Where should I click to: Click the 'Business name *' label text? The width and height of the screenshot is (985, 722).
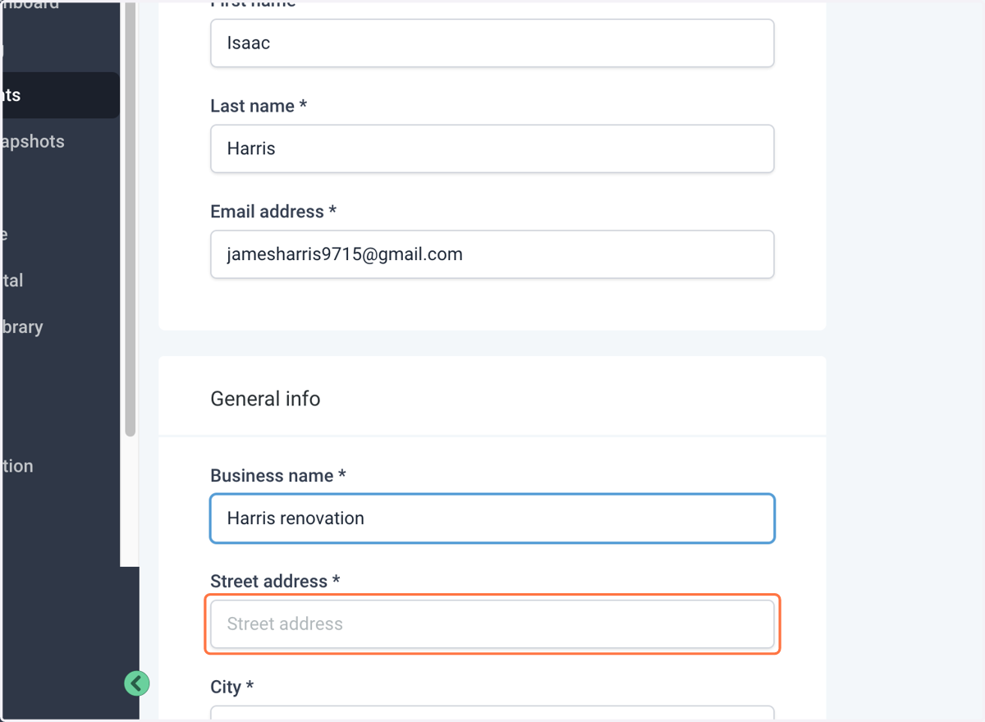point(278,476)
